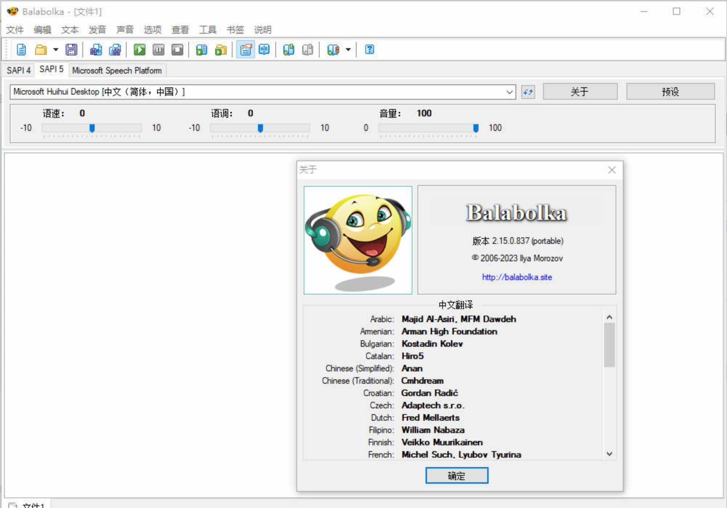Viewport: 727px width, 508px height.
Task: Stop speech playback
Action: tap(177, 50)
